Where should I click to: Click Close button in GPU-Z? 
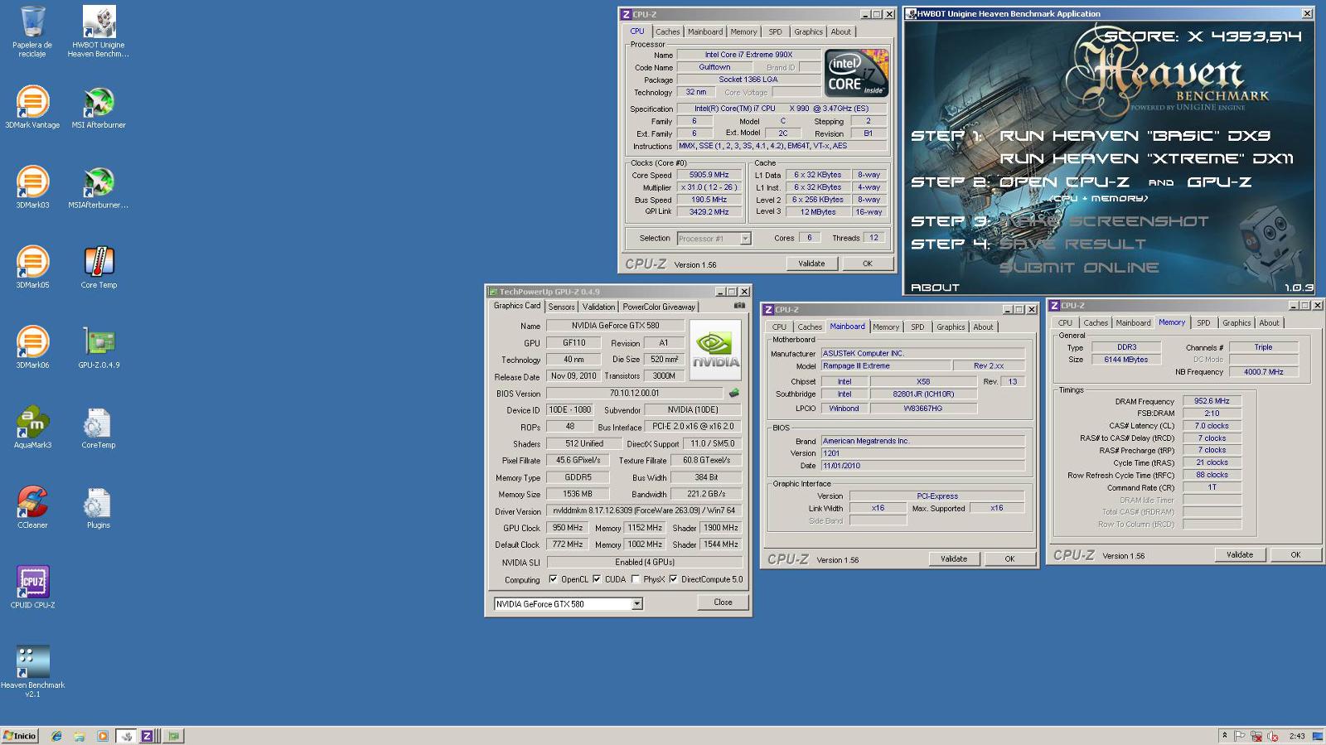click(723, 602)
